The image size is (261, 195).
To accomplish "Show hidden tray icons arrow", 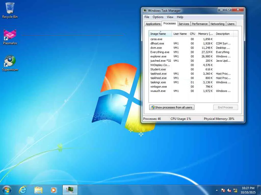I will click(x=217, y=190).
